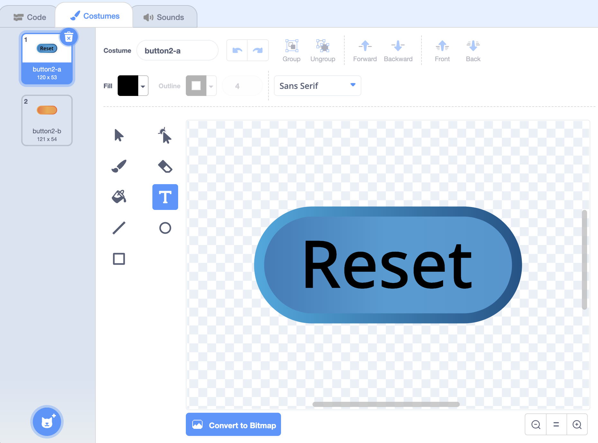Open the Outline color dropdown
This screenshot has width=598, height=443.
pos(211,86)
